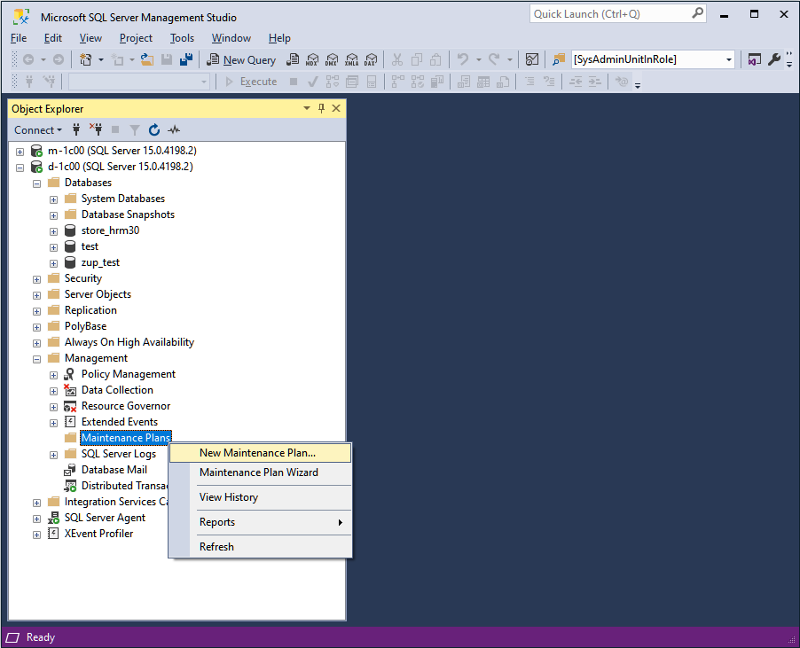The width and height of the screenshot is (800, 648).
Task: Open the View menu
Action: (90, 38)
